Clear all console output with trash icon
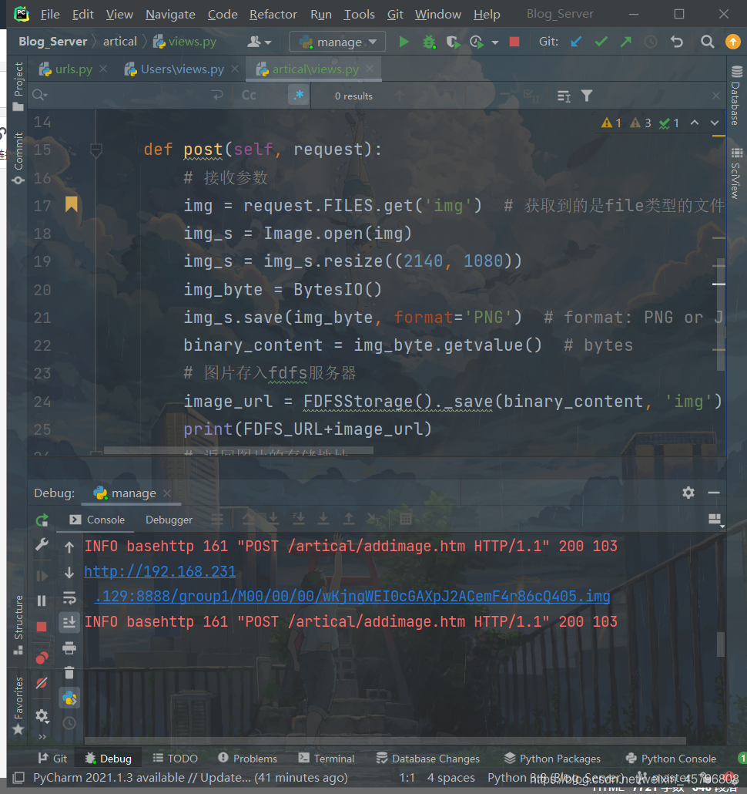 [69, 672]
